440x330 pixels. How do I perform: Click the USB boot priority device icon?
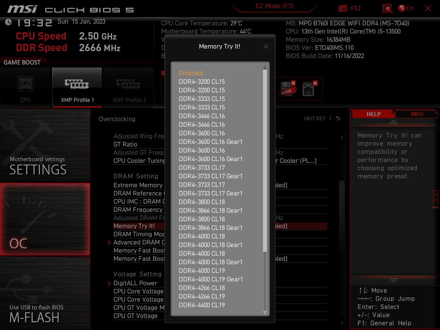pyautogui.click(x=287, y=89)
